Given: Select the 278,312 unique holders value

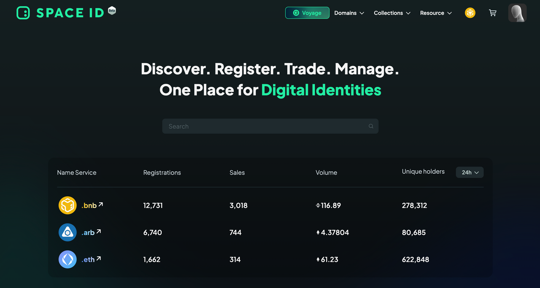Looking at the screenshot, I should pos(414,205).
